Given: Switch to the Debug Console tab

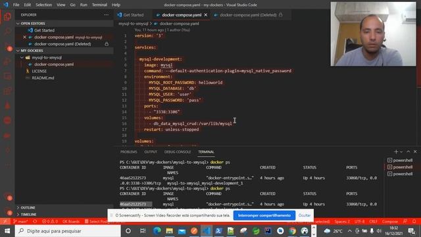Looking at the screenshot, I should 178,152.
